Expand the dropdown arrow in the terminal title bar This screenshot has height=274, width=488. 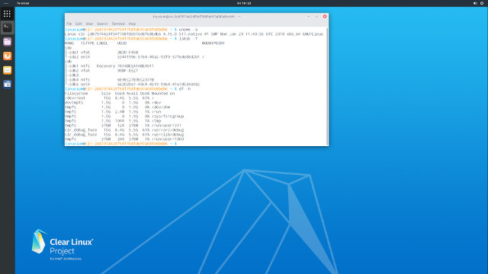(239, 17)
